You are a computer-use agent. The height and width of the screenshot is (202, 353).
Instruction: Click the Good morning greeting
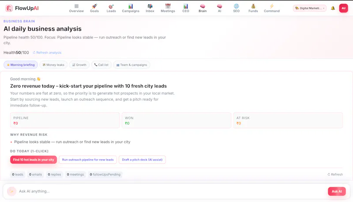point(25,79)
